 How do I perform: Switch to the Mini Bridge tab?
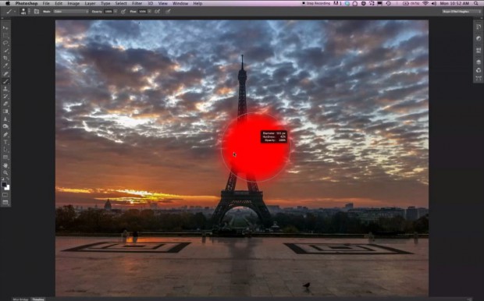(x=21, y=299)
